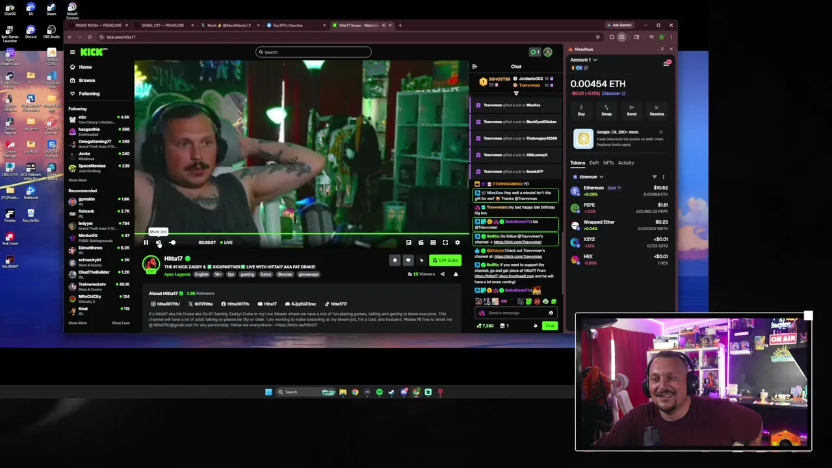The width and height of the screenshot is (832, 468).
Task: Go to Home in Kick sidebar
Action: pos(85,67)
